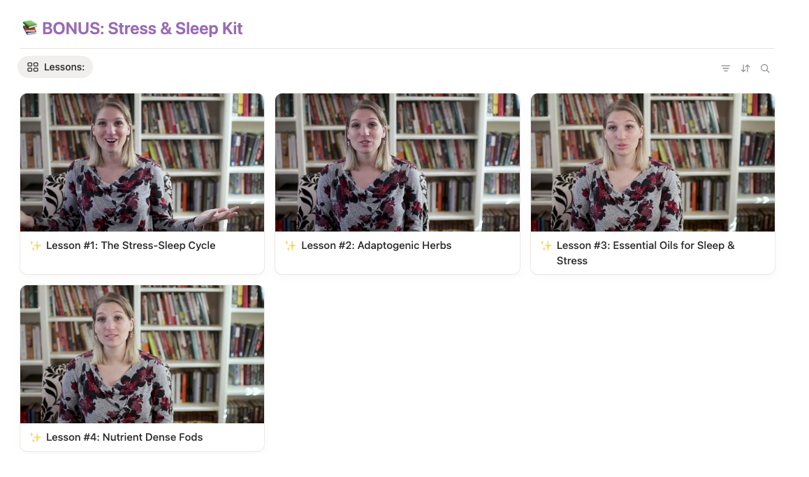Open Lesson #3: Essential Oils for Sleep
Screen dimensions: 809x477
point(646,245)
